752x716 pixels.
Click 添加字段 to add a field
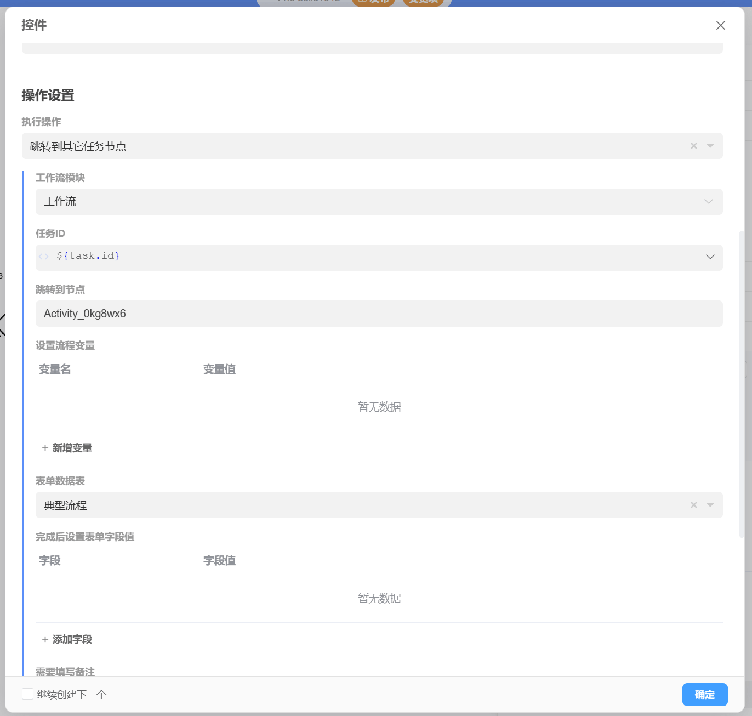pyautogui.click(x=67, y=639)
